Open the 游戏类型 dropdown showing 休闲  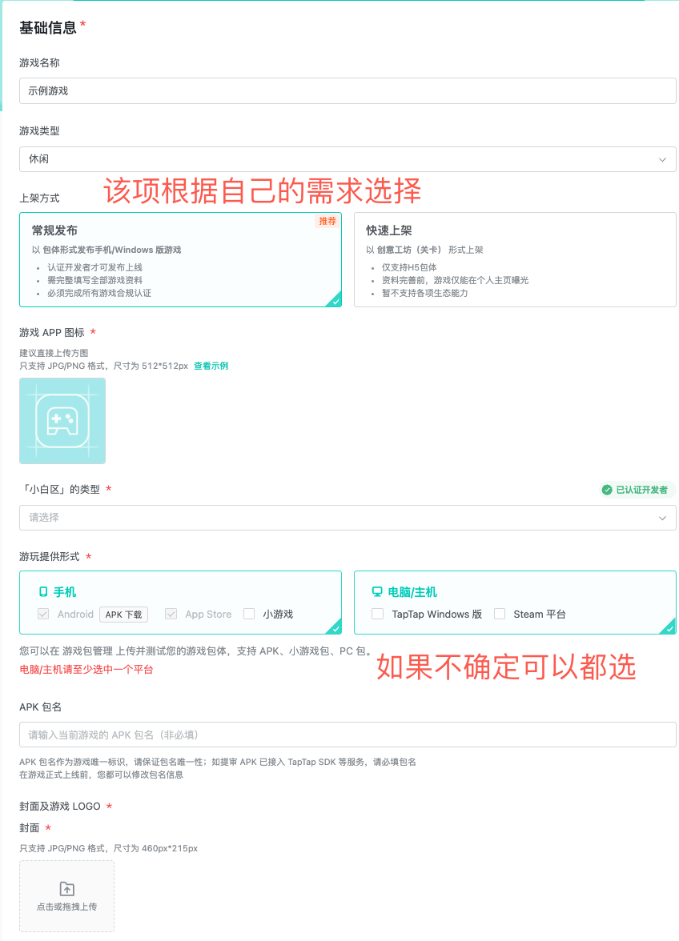point(348,159)
